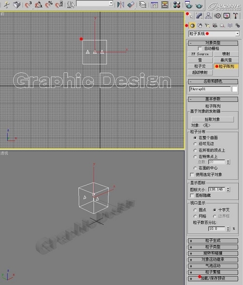Select the 在整个曲面 radio button
243x285 pixels.
[195, 138]
